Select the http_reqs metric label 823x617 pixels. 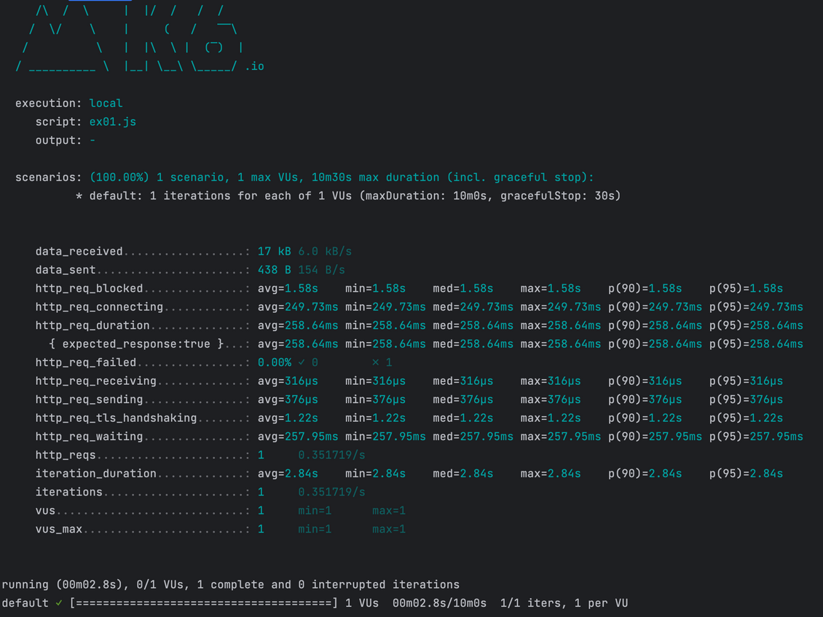pyautogui.click(x=66, y=455)
